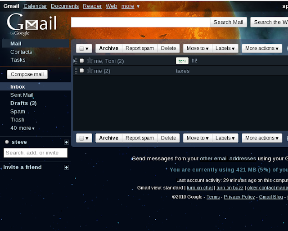Open Drafts (3) folder
The height and width of the screenshot is (231, 288).
click(23, 103)
